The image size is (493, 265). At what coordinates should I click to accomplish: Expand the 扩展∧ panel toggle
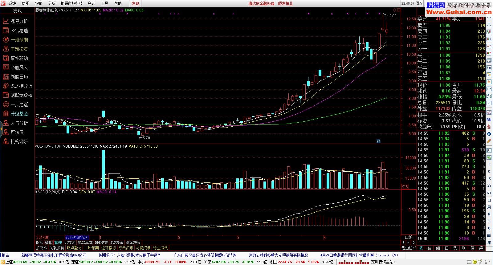(41, 248)
